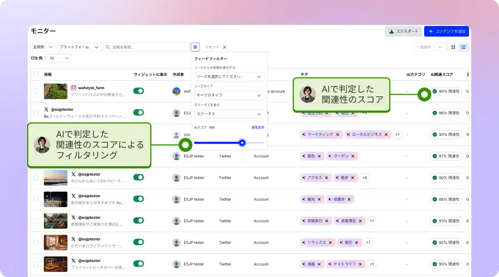Viewport: 499px width, 277px height.
Task: Open the ソースを選択してください dropdown
Action: (x=229, y=76)
